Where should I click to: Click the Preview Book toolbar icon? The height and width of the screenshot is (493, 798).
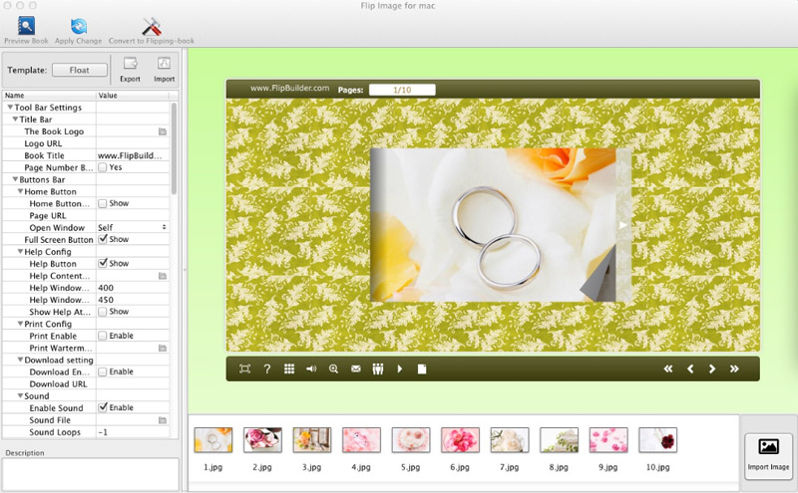[x=26, y=27]
